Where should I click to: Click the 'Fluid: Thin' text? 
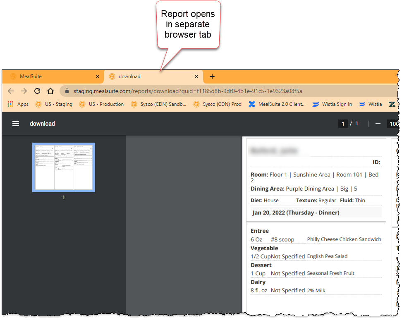point(352,201)
